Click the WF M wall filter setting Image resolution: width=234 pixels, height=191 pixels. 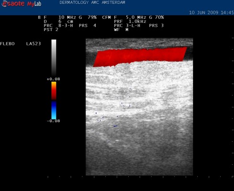pos(121,30)
